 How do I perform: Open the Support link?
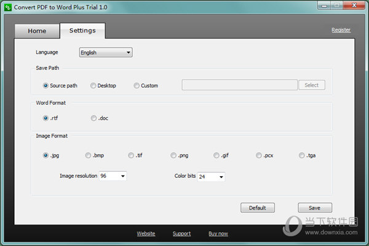click(x=181, y=234)
